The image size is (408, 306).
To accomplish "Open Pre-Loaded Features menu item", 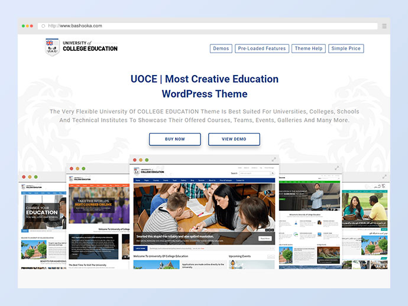I will click(x=262, y=48).
